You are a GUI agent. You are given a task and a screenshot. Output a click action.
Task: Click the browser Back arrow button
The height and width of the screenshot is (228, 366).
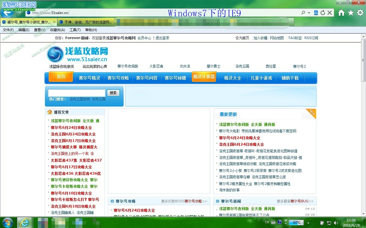pos(7,13)
